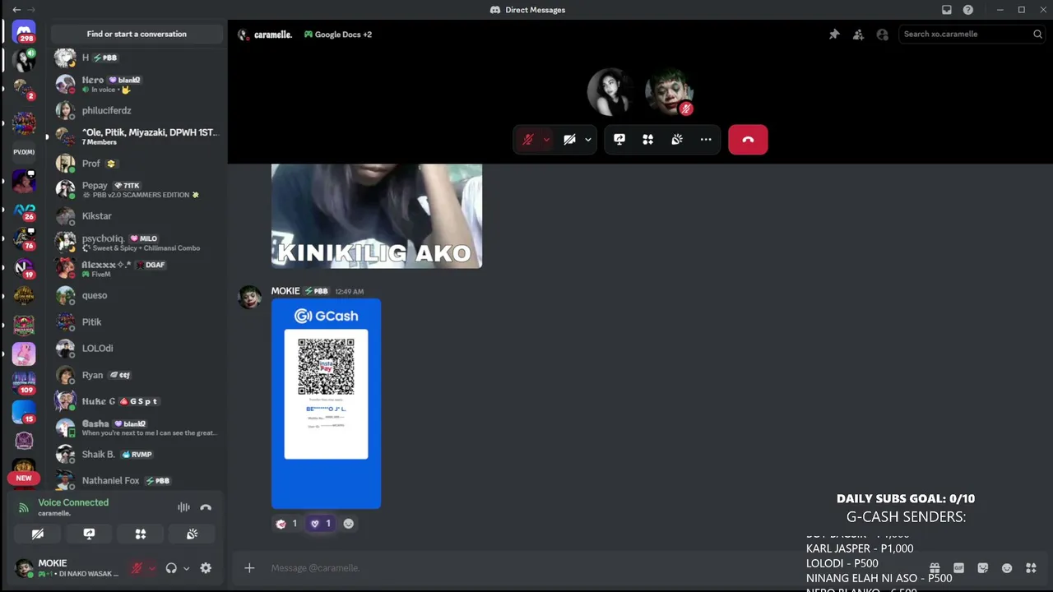Image resolution: width=1053 pixels, height=592 pixels.
Task: Open the soundboard in call controls
Action: tap(677, 140)
